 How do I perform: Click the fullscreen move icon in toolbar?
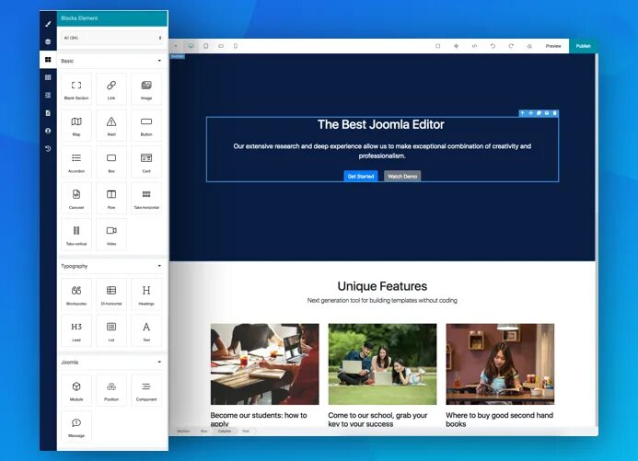[x=456, y=46]
